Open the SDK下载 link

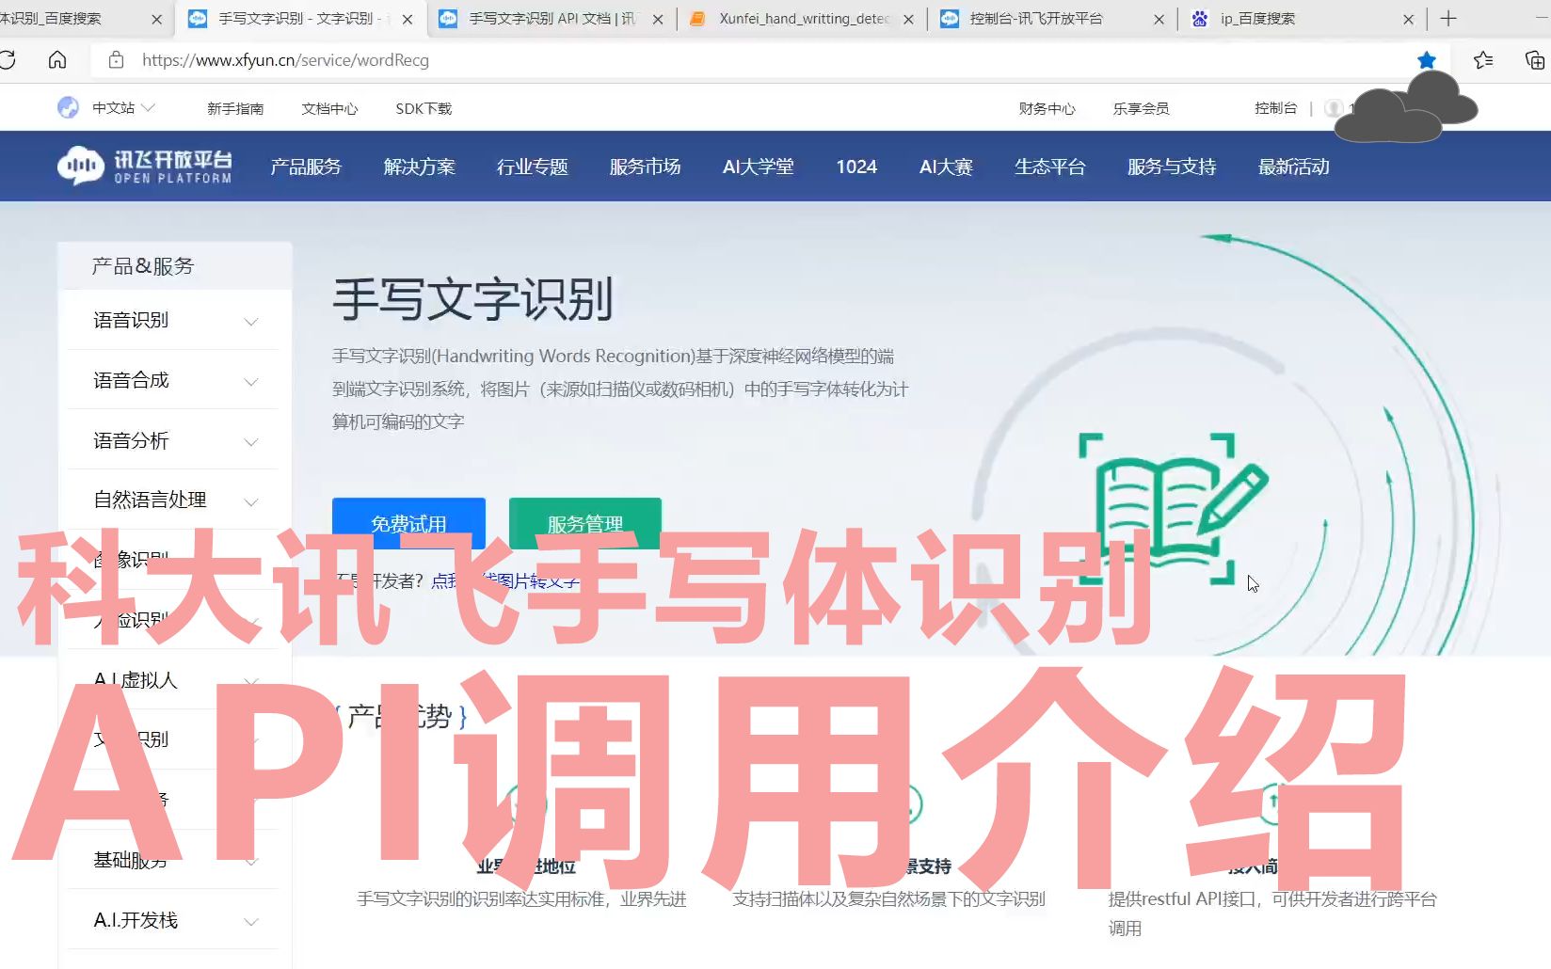click(x=424, y=108)
